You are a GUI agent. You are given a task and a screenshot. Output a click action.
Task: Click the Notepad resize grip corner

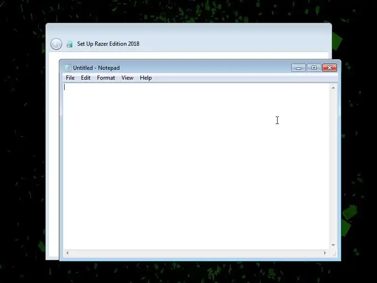334,254
